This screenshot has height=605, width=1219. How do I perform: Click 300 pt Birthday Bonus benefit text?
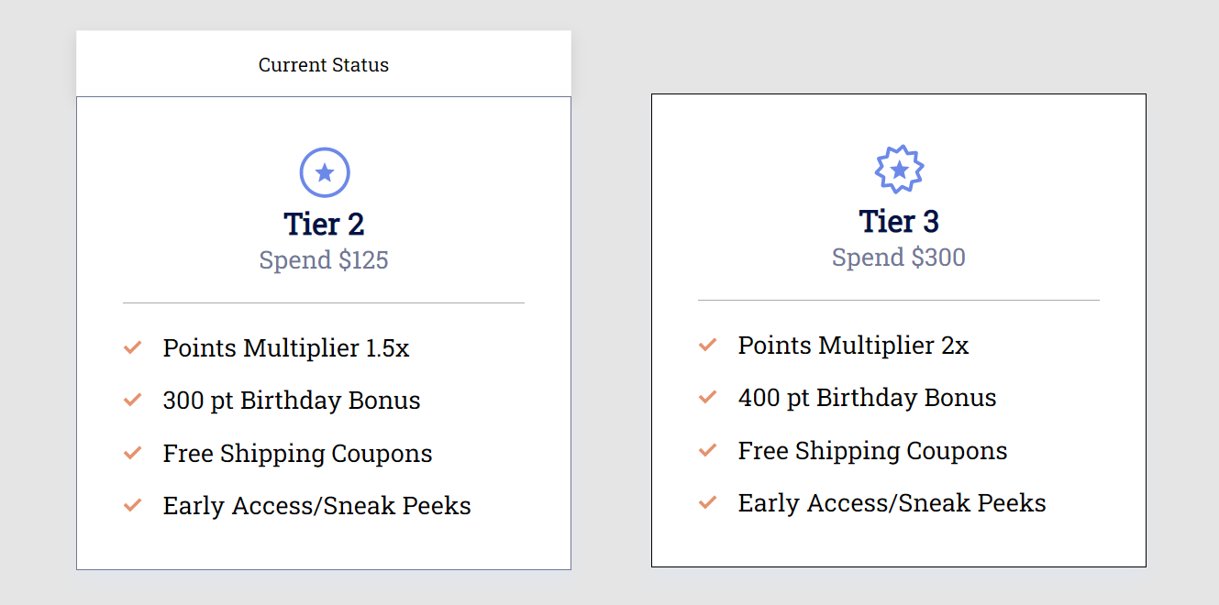(x=292, y=401)
